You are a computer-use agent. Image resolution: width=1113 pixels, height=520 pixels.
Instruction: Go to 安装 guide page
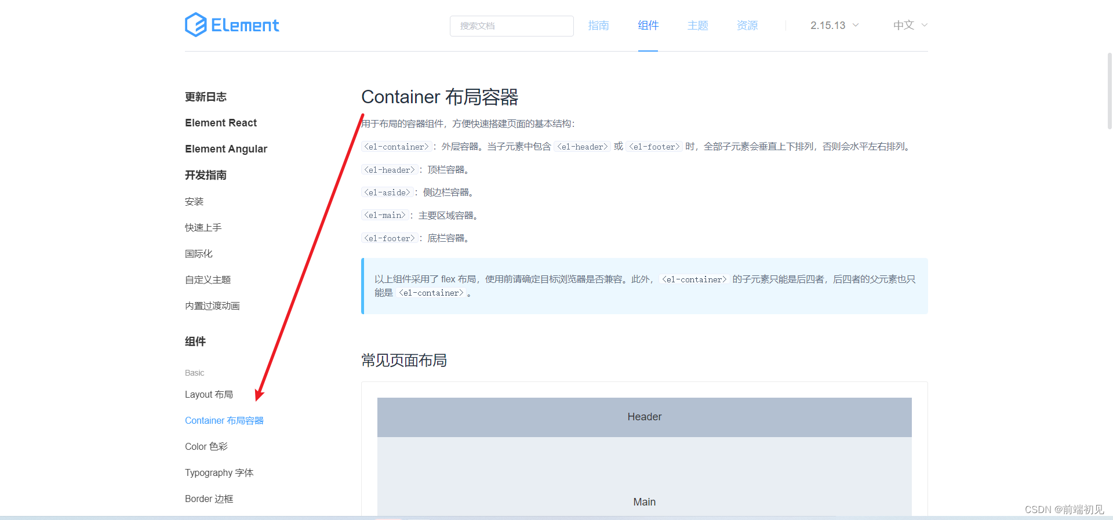(194, 202)
